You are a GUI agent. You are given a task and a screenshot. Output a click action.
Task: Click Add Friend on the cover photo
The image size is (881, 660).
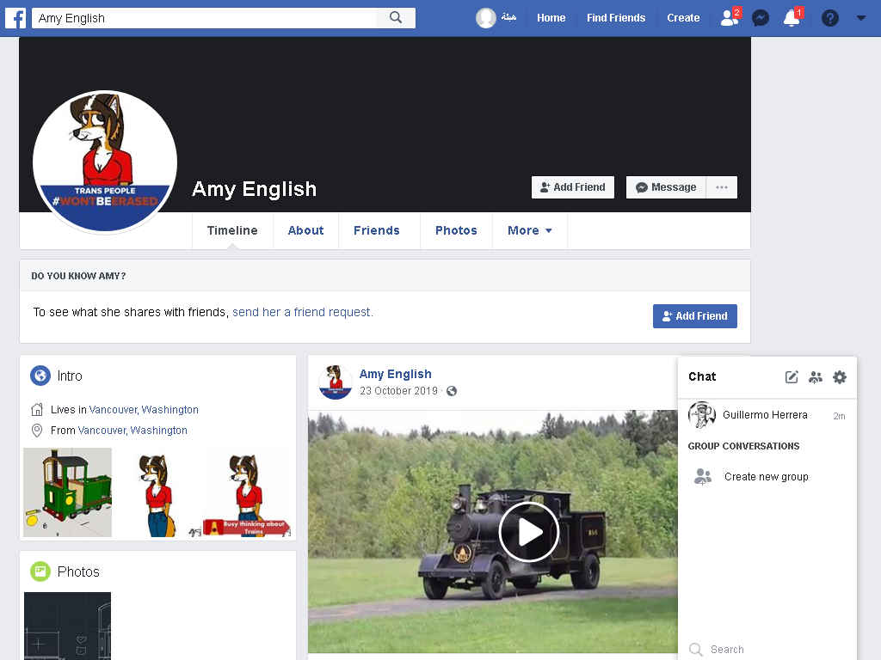(x=572, y=187)
